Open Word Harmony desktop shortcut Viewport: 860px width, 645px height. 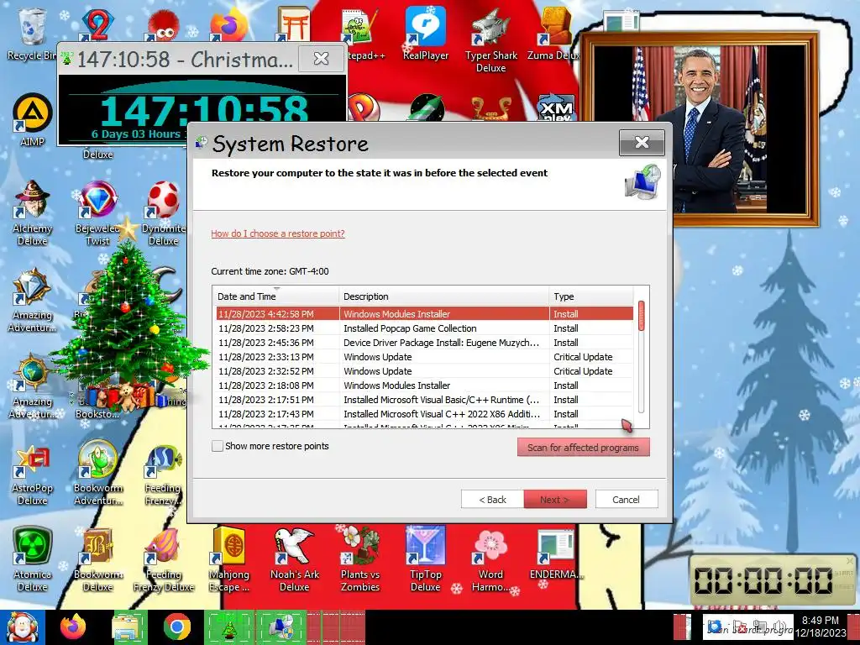coord(490,559)
